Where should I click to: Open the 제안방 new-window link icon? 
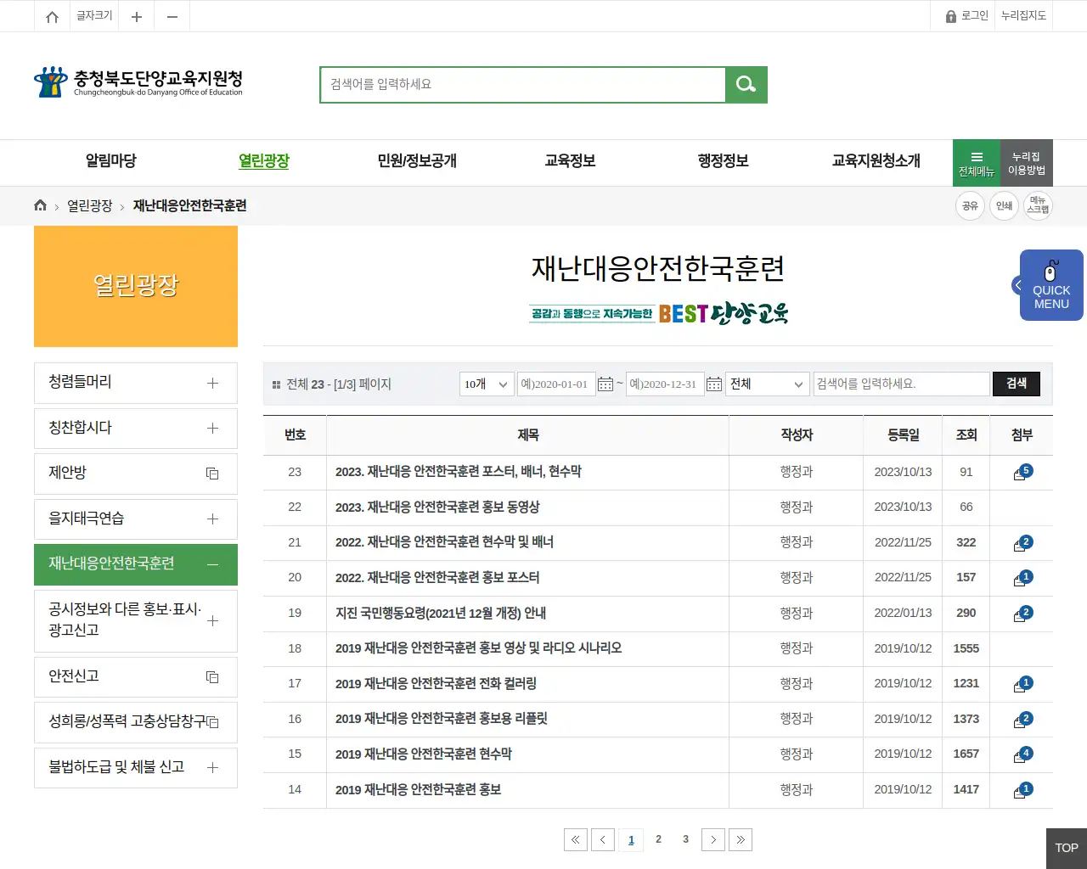click(x=212, y=474)
